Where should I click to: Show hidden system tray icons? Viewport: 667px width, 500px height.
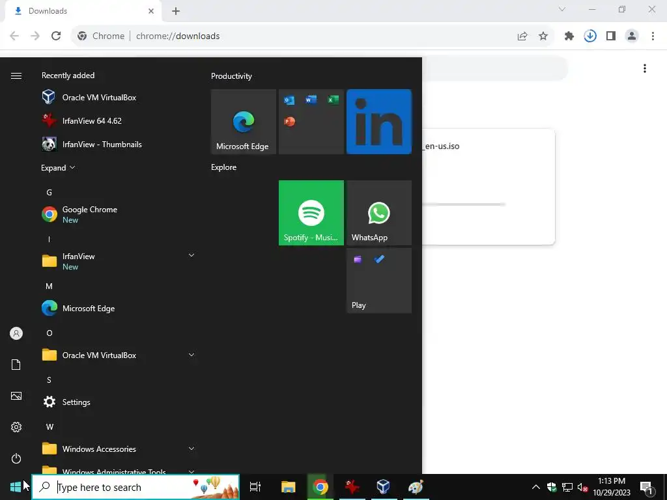click(536, 487)
